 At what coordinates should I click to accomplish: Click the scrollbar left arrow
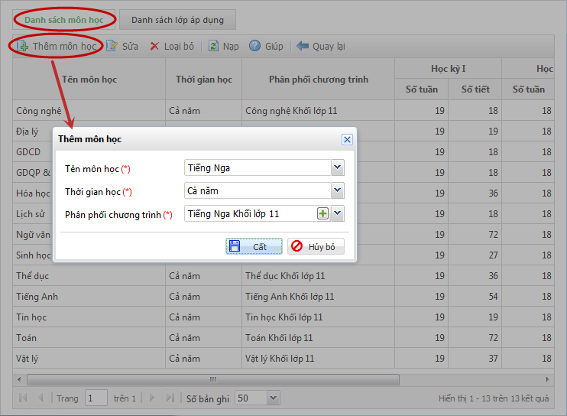19,379
